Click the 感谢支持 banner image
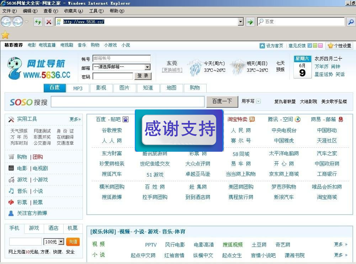The image size is (356, 264). [179, 130]
